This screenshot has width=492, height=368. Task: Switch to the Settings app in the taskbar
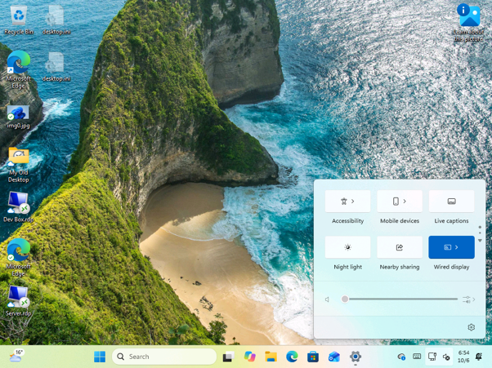tap(356, 357)
